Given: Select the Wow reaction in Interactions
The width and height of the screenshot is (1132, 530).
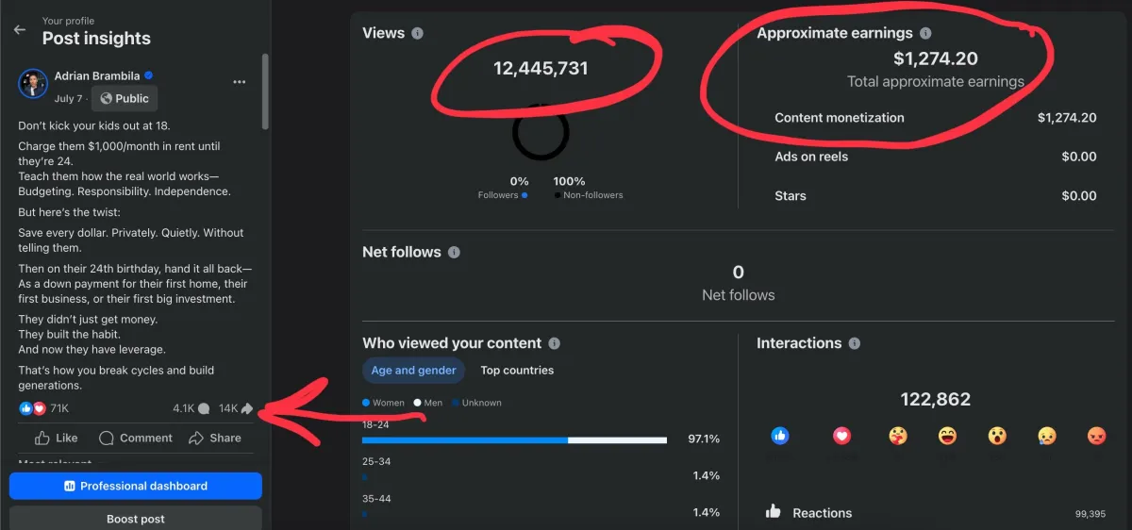Looking at the screenshot, I should [x=996, y=436].
